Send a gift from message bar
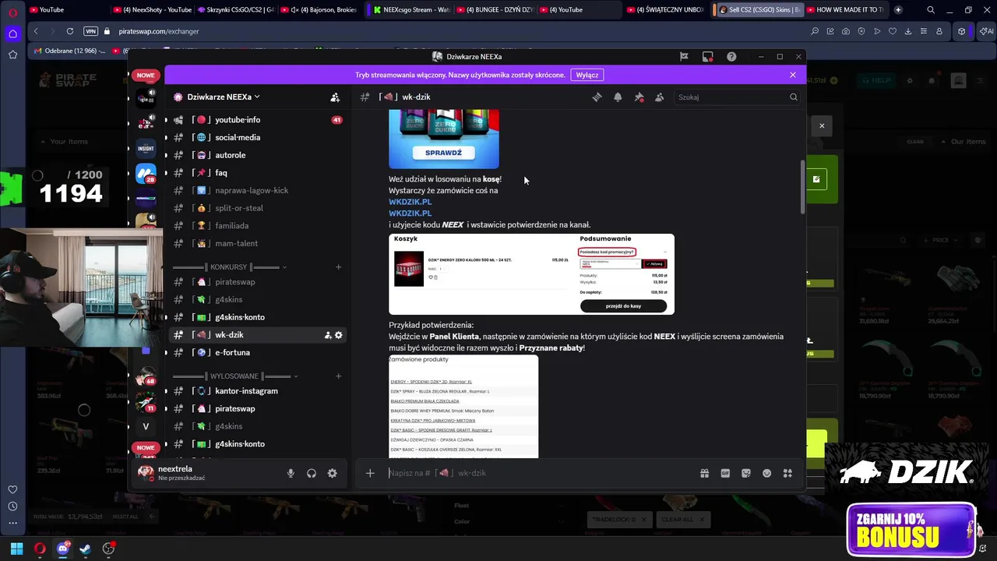 click(704, 473)
